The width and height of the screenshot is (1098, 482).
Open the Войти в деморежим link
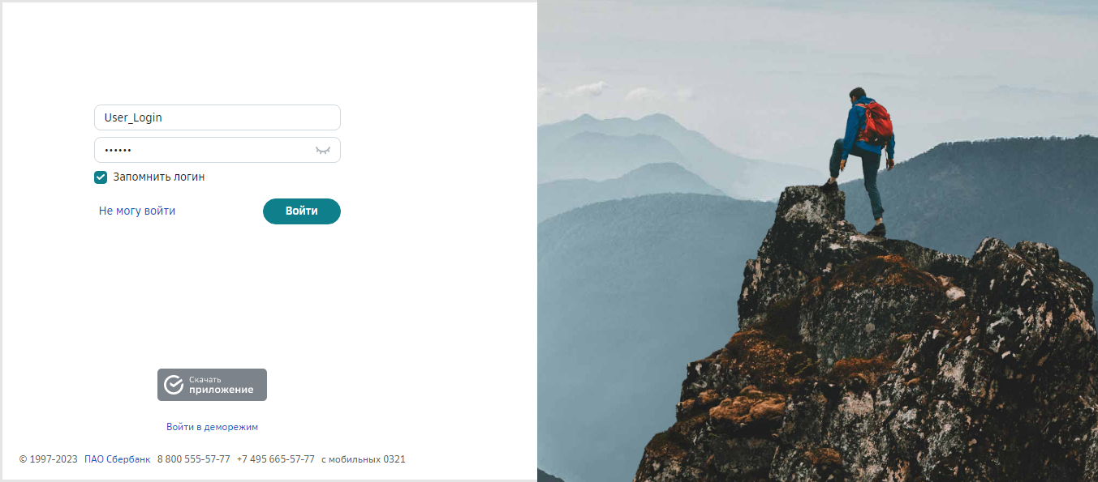pos(212,427)
